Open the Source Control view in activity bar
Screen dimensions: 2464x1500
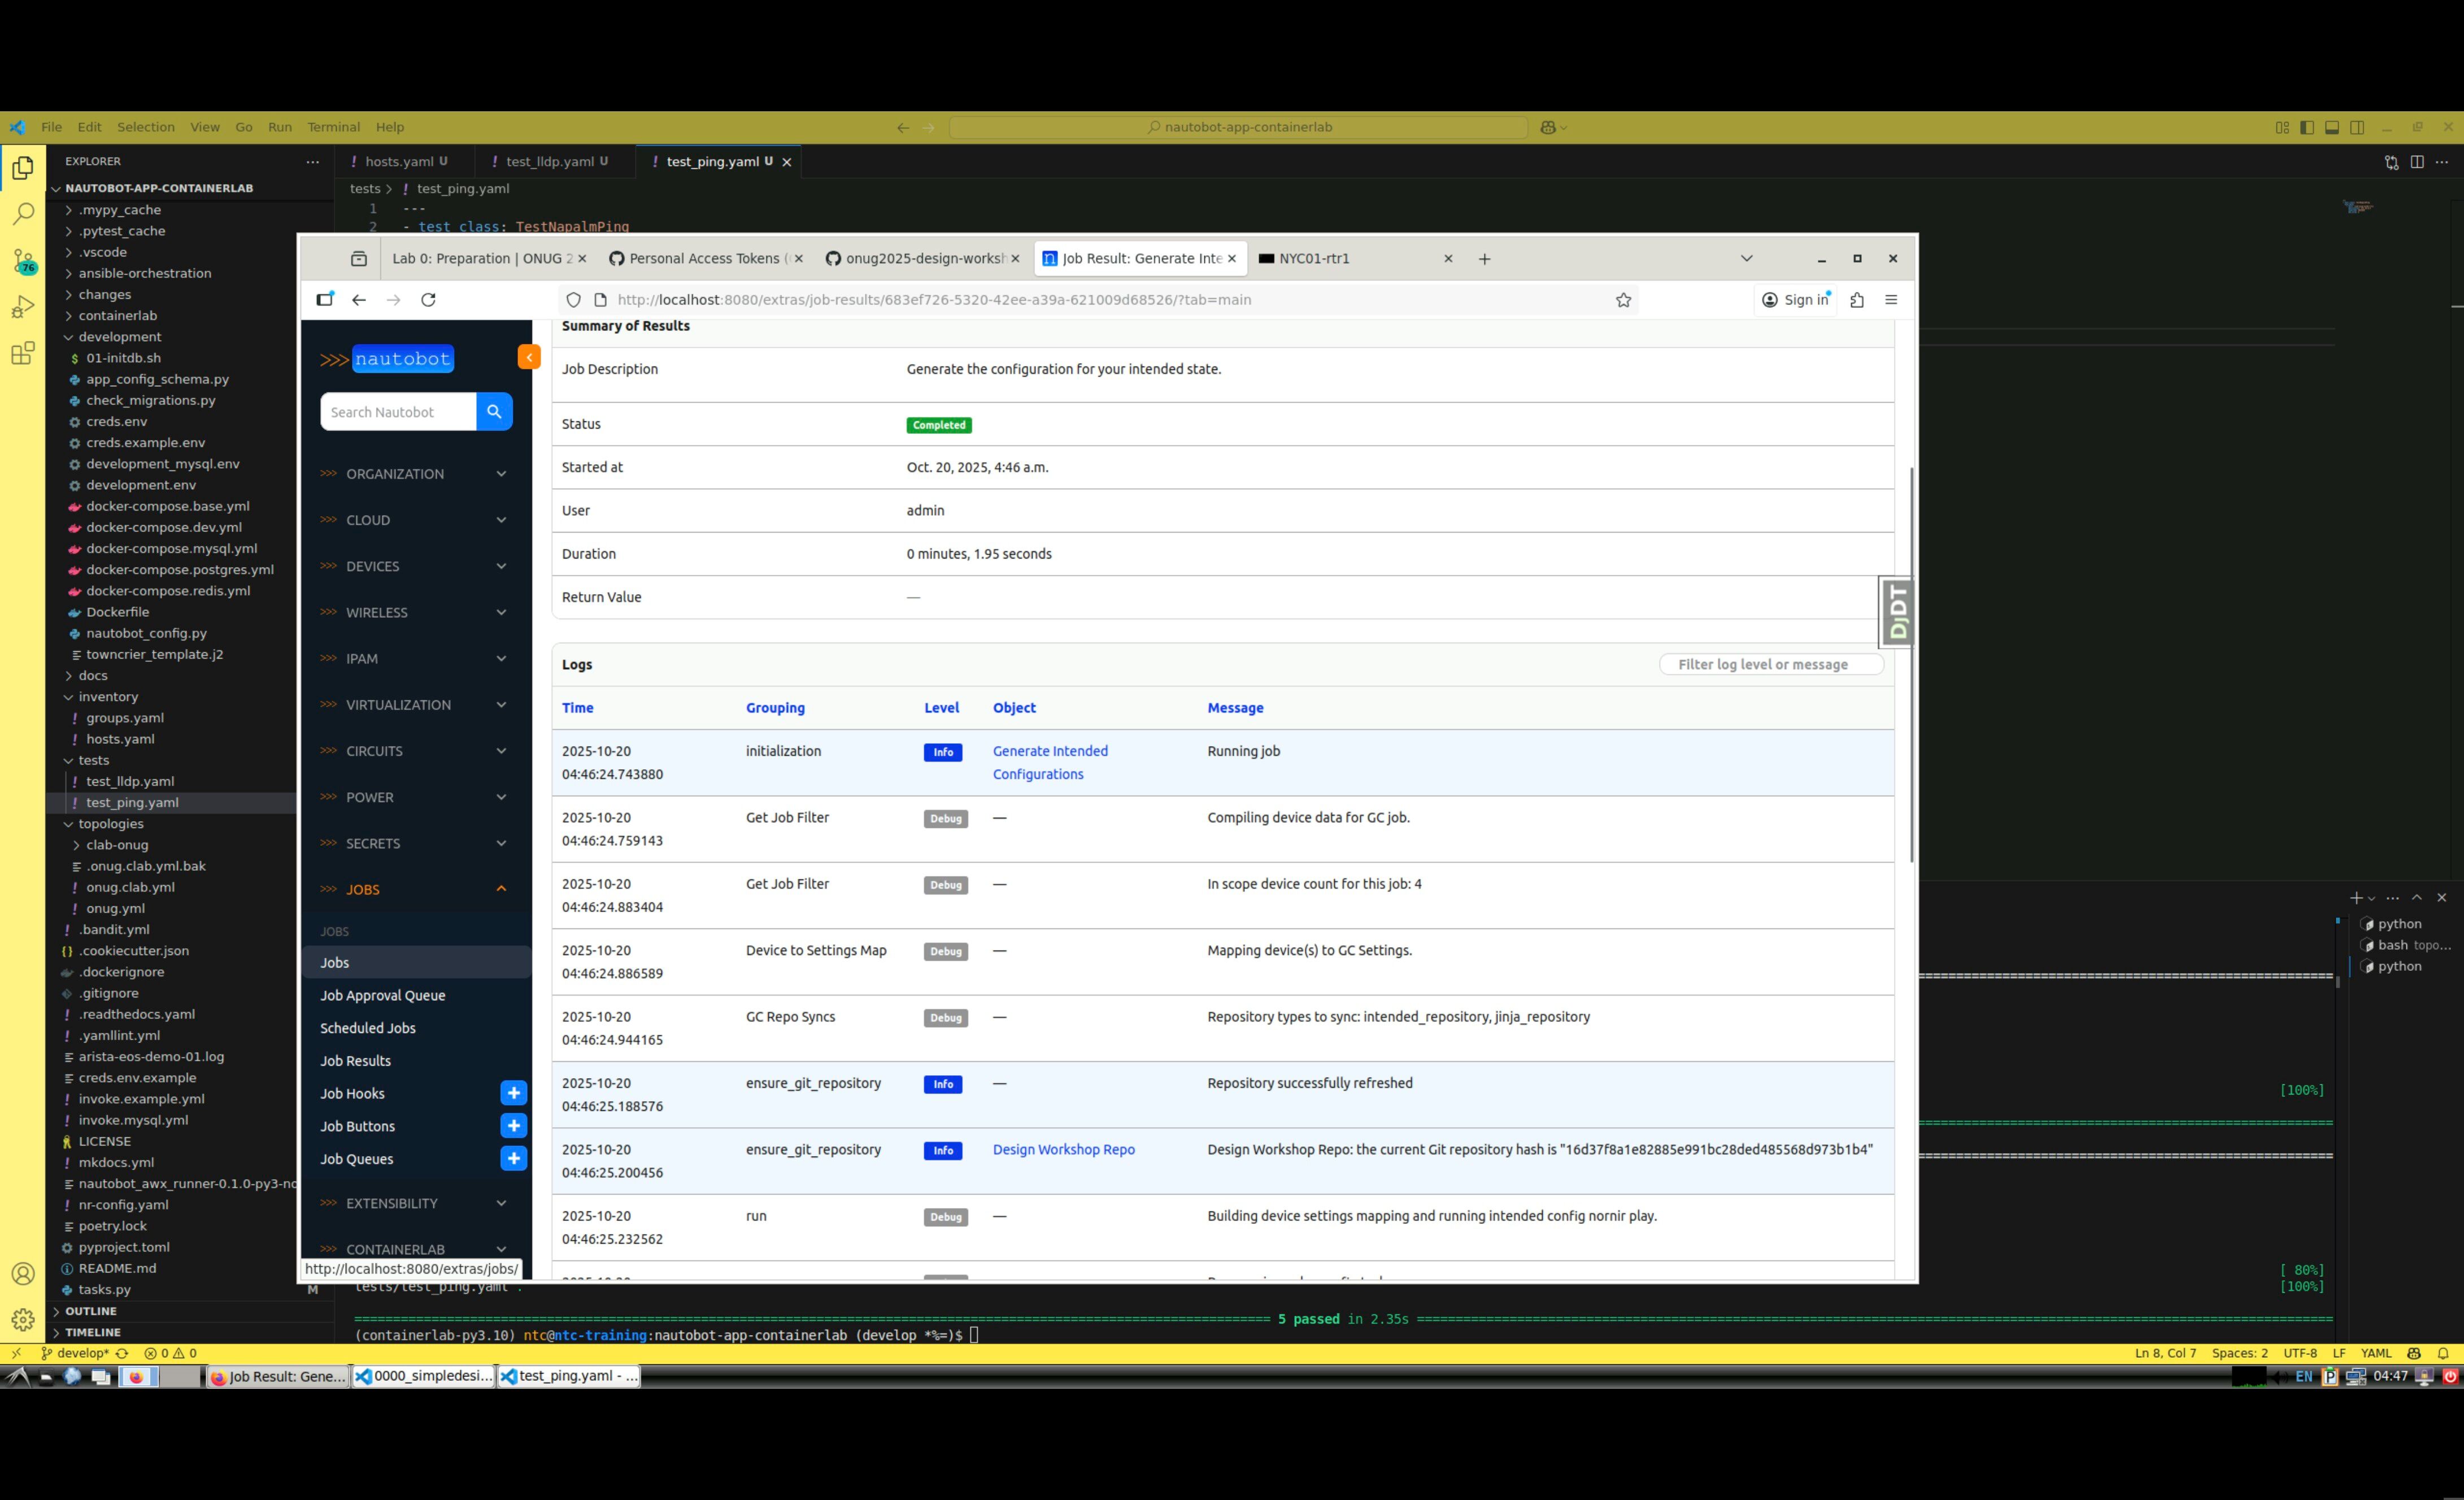[23, 261]
